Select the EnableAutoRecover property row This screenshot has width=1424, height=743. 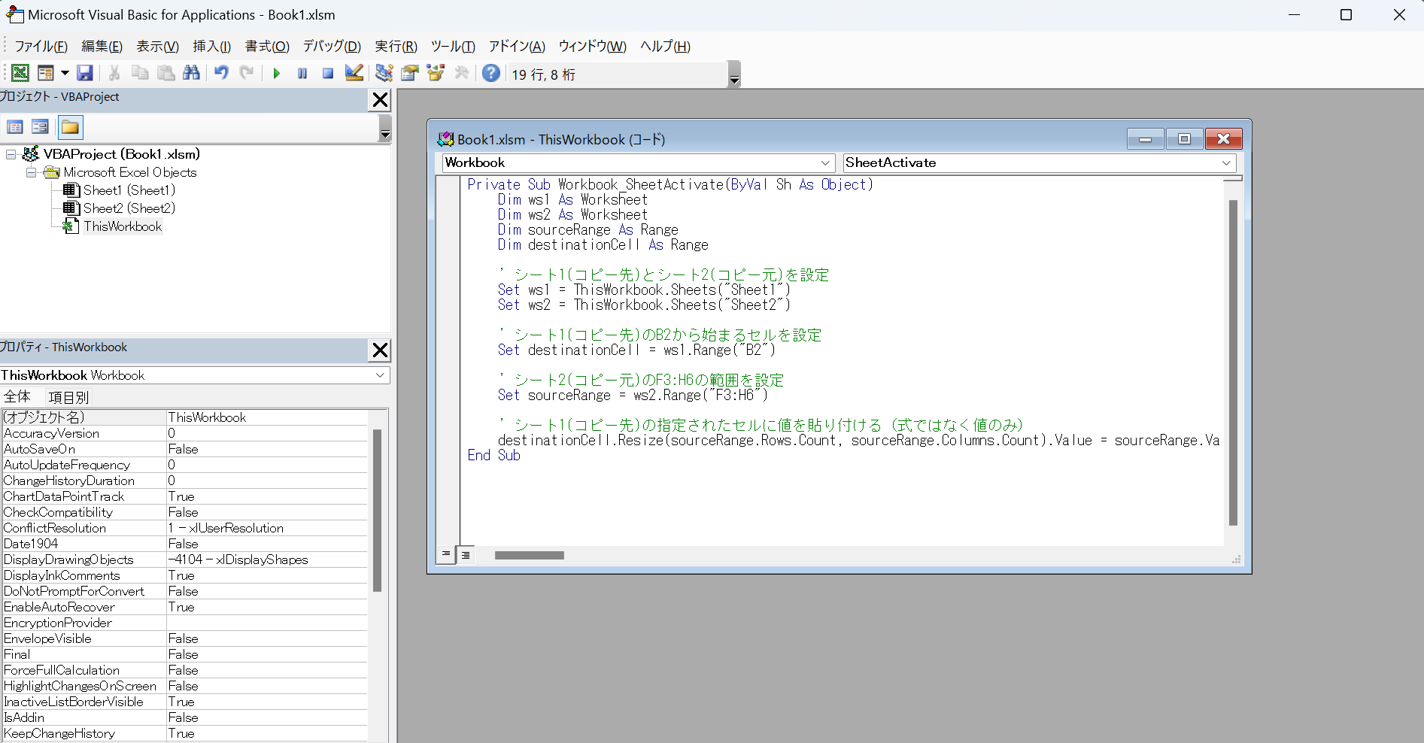(184, 607)
